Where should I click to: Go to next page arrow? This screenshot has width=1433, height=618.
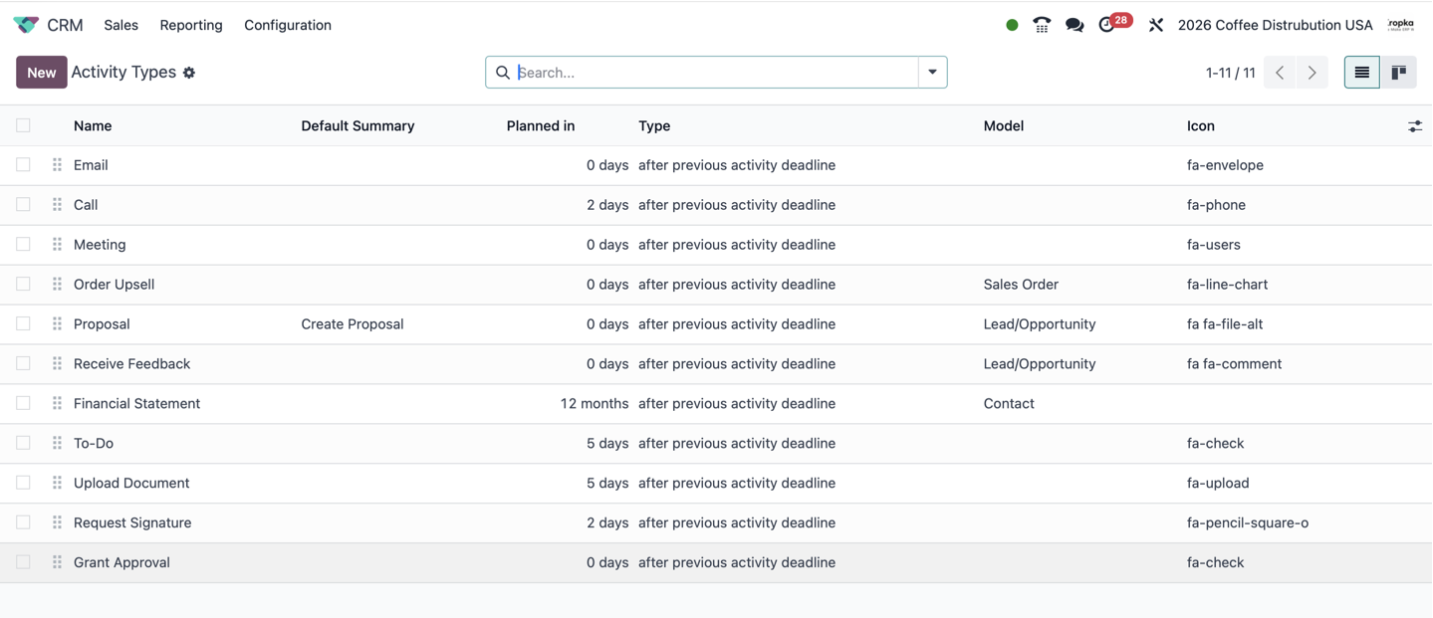1313,72
